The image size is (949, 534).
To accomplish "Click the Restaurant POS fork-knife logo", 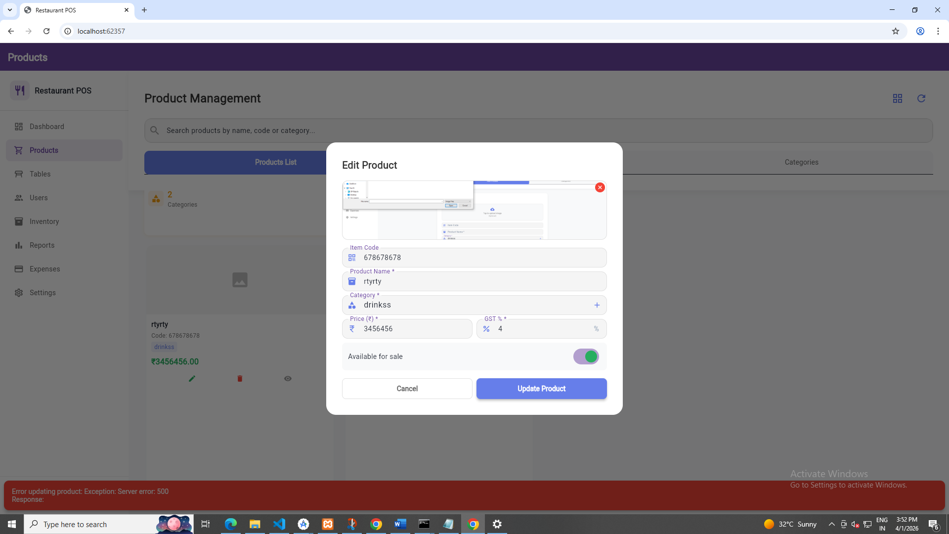I will (20, 90).
